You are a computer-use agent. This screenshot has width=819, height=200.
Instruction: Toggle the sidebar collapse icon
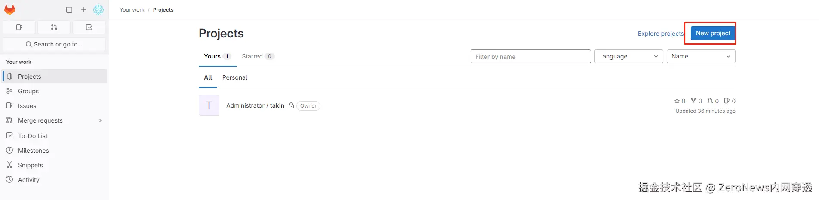click(x=69, y=10)
